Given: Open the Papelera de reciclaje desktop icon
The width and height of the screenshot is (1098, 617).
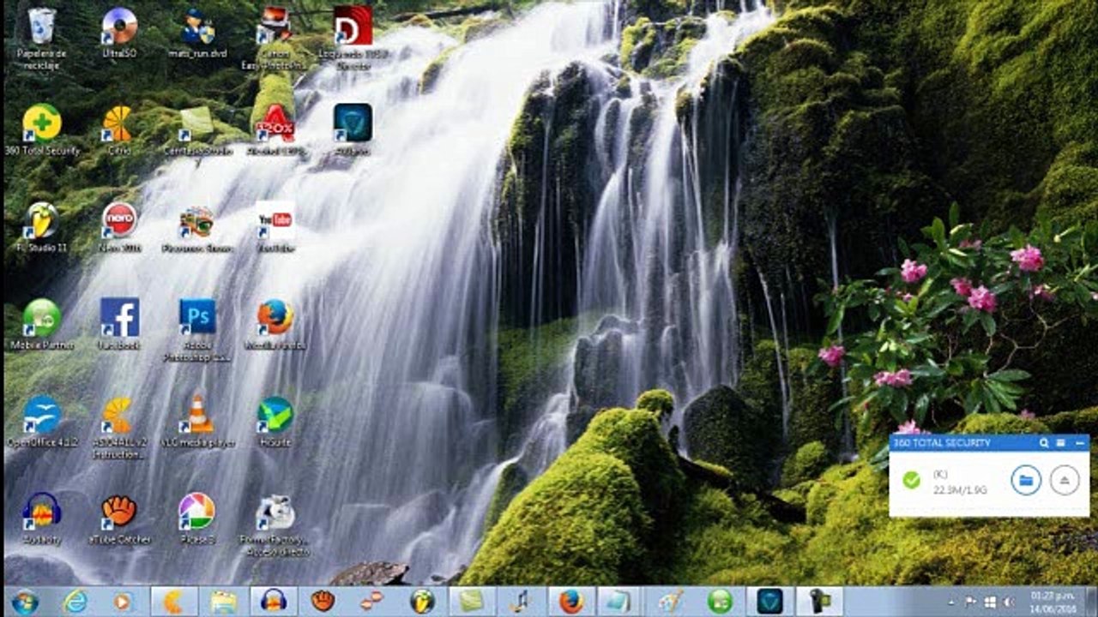Looking at the screenshot, I should click(x=41, y=26).
